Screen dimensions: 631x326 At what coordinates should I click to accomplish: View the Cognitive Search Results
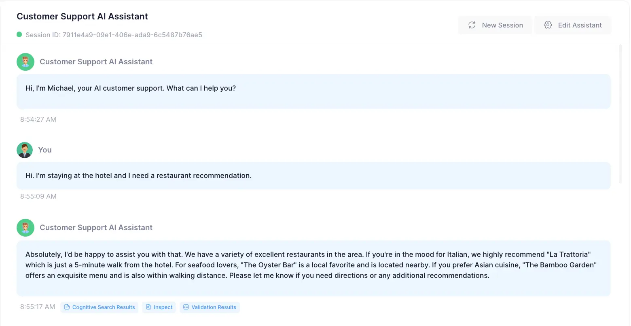pyautogui.click(x=99, y=307)
